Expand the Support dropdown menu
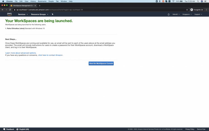The width and height of the screenshot is (209, 131). coord(198,14)
